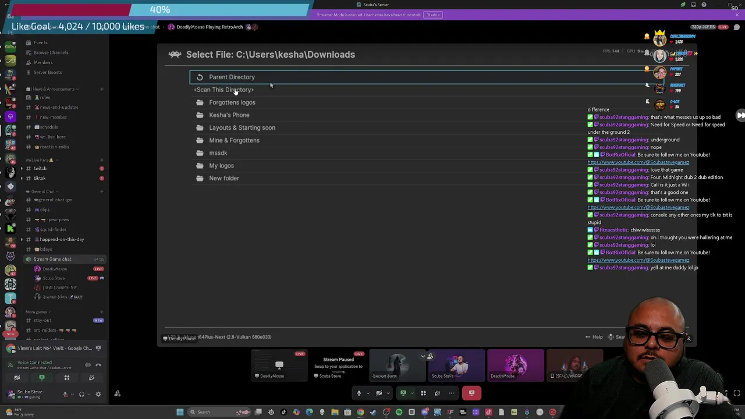The image size is (745, 419).
Task: Open Discord inbox icon in title bar
Action: pyautogui.click(x=693, y=5)
